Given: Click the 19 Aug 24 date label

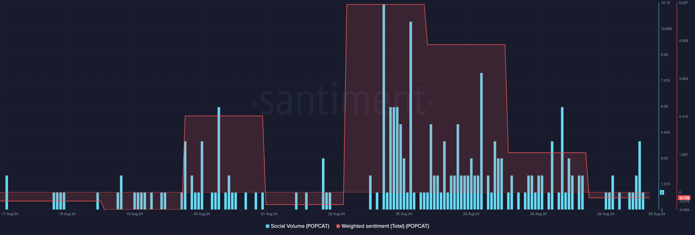Looking at the screenshot, I should 134,214.
